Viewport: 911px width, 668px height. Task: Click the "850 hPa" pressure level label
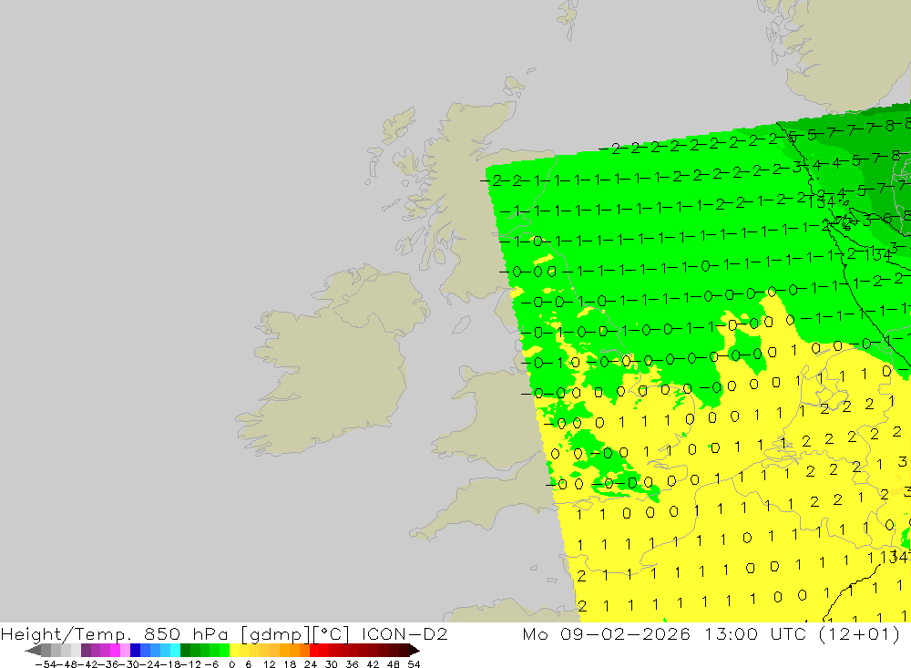185,633
